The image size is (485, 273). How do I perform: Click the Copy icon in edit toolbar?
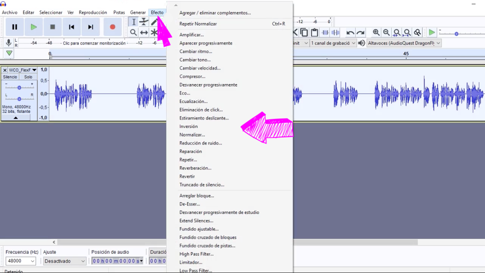click(304, 33)
